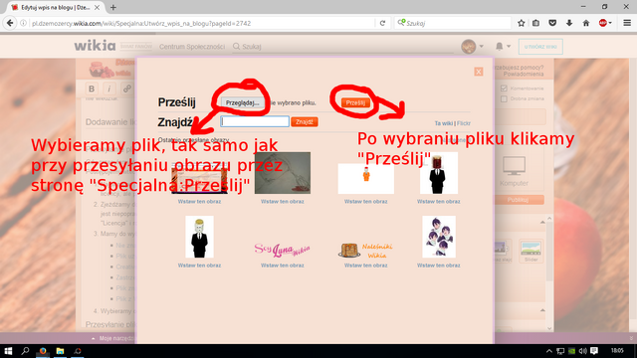Viewport: 637px width, 358px height.
Task: Go to the browser home page icon
Action: tap(586, 23)
